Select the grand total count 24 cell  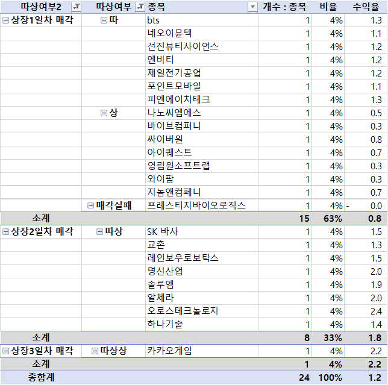coord(284,378)
